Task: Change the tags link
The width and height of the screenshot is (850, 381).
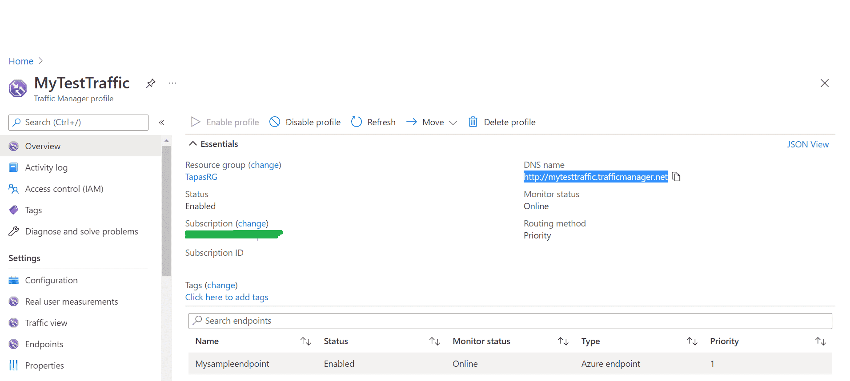Action: 221,285
